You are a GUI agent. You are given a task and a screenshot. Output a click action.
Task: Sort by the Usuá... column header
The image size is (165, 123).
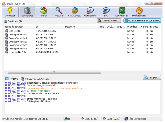pyautogui.click(x=111, y=27)
